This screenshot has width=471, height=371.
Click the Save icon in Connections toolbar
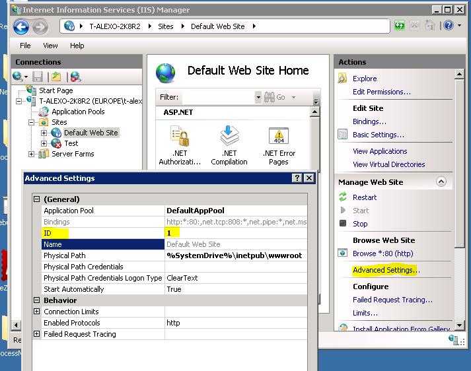click(38, 77)
